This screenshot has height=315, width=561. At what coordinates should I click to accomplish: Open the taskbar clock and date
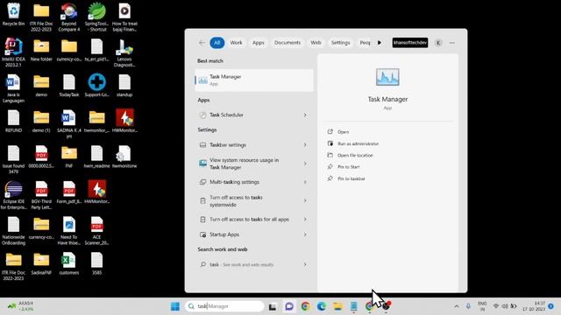[534, 306]
